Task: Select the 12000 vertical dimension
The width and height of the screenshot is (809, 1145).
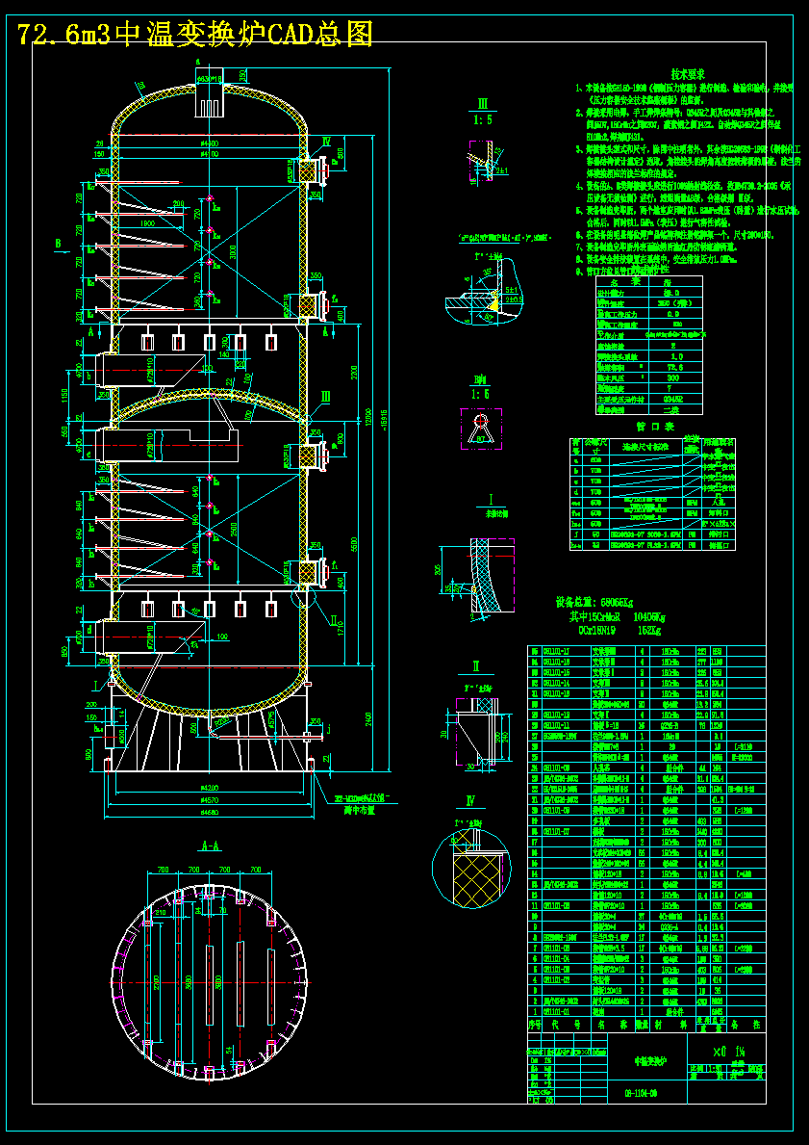Action: (370, 419)
